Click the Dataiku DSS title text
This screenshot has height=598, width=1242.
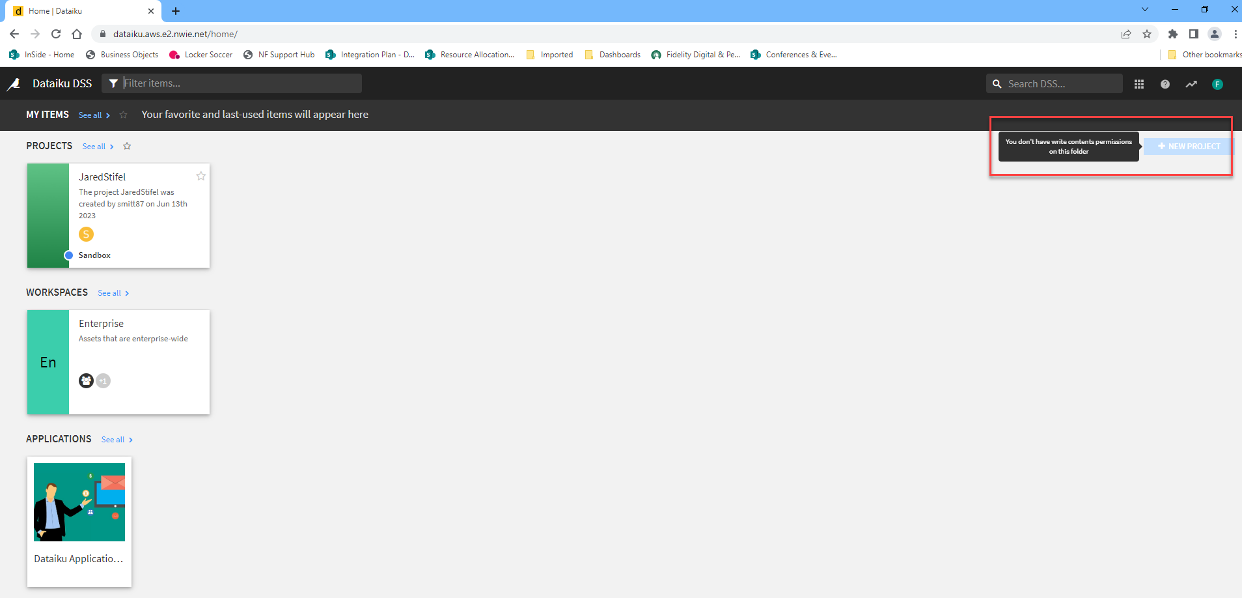pyautogui.click(x=62, y=83)
